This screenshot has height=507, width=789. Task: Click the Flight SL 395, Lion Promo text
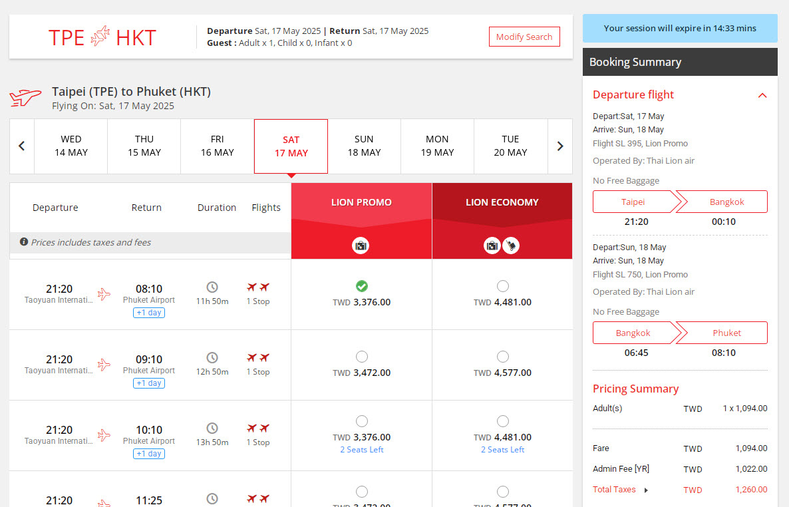click(640, 144)
